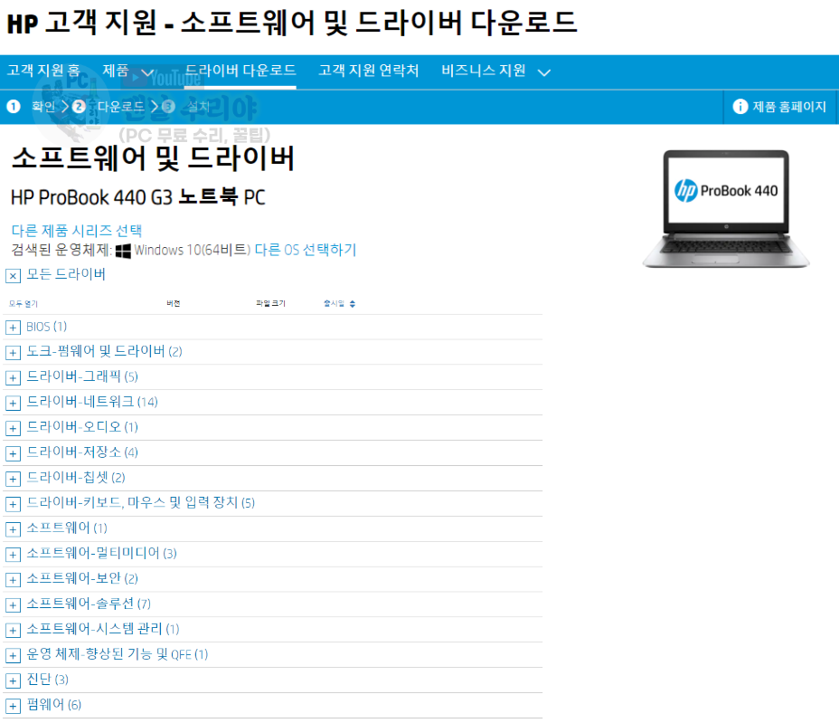The height and width of the screenshot is (723, 839).
Task: Open 고객 지원 연락처 tab
Action: pos(369,71)
